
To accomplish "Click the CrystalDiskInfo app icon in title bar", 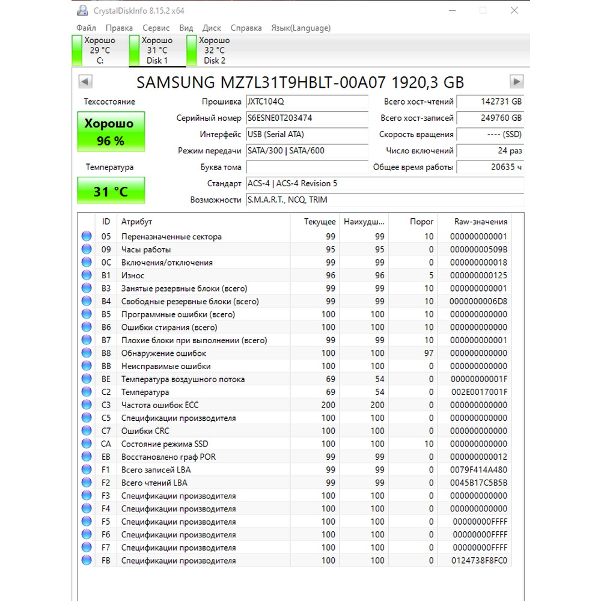I will tap(82, 11).
